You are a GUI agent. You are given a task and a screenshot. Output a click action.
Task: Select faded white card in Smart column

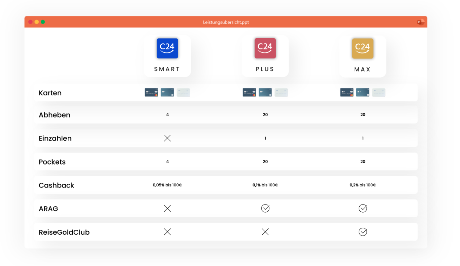183,93
